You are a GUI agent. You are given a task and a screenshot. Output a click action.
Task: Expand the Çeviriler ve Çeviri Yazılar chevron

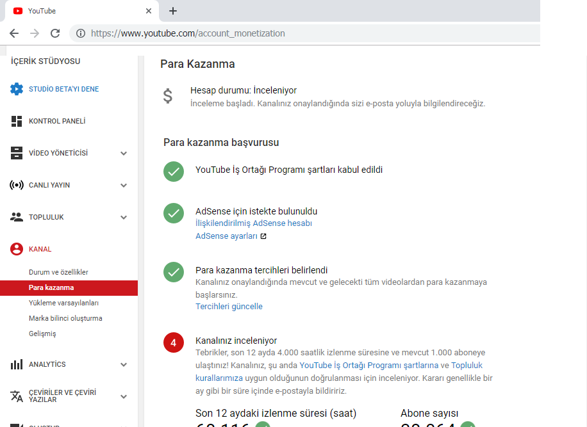(x=124, y=397)
